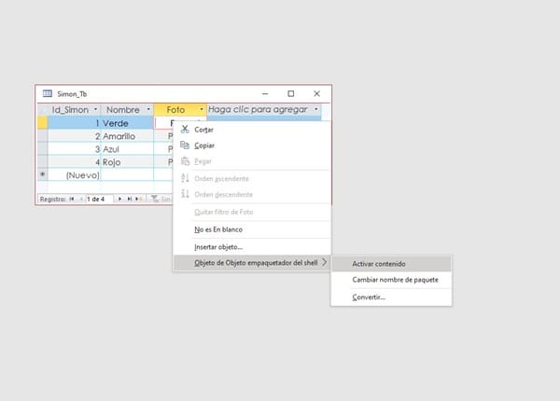The height and width of the screenshot is (401, 560).
Task: Minimize the Simon_Tb window
Action: coord(265,93)
